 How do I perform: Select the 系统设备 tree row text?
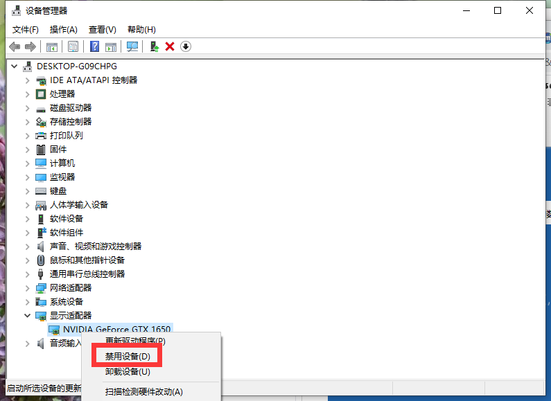pos(67,302)
